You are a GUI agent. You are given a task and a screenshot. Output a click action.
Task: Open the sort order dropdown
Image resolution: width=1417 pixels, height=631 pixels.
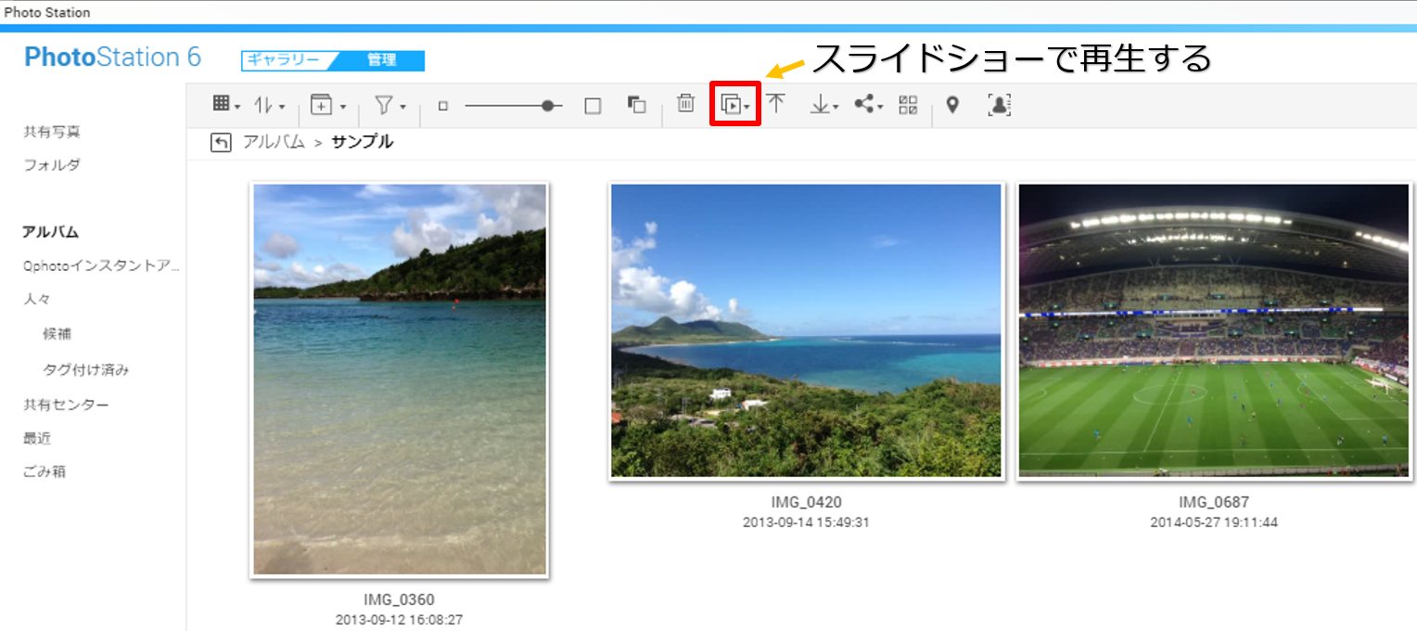(270, 106)
